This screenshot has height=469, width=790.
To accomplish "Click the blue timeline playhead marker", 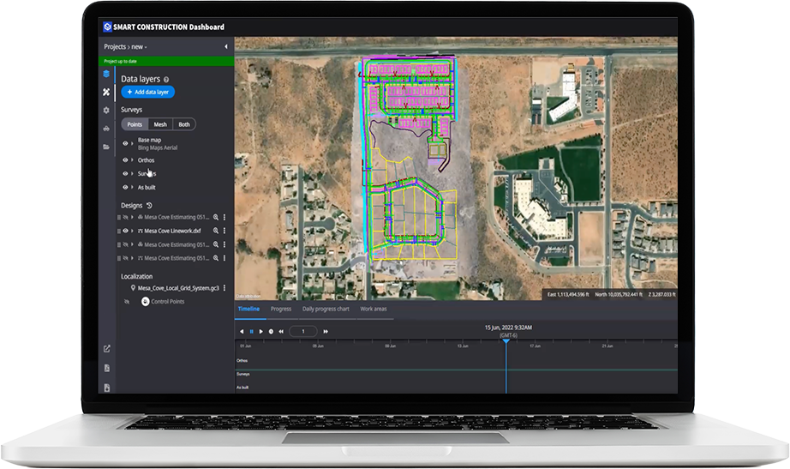I will pos(506,342).
